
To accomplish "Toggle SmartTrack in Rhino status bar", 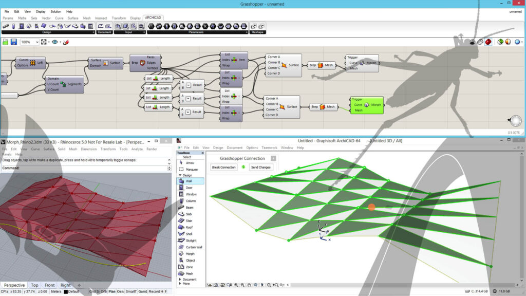I will [131, 292].
